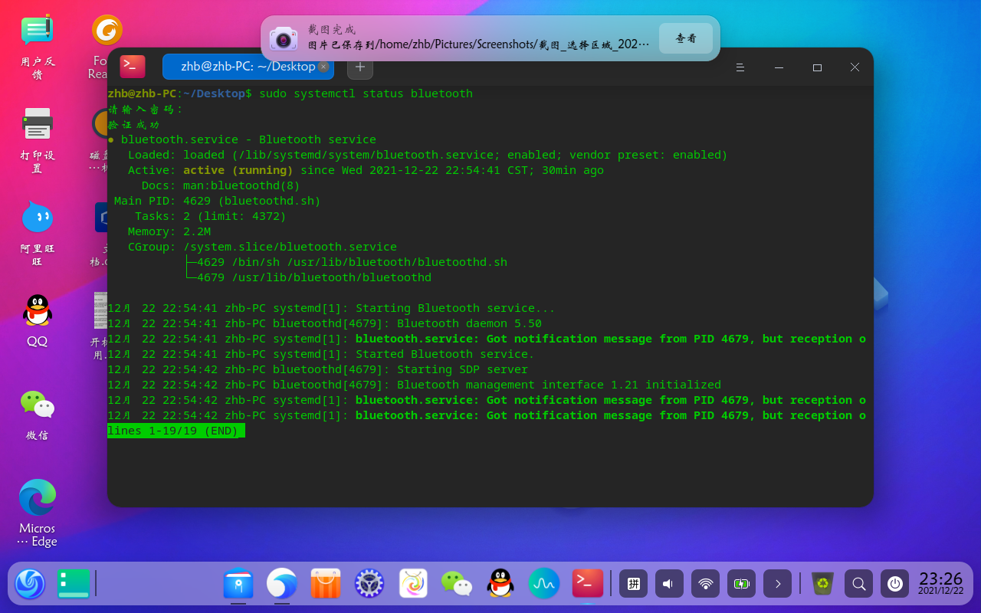Expand hidden tray icons with the chevron
The image size is (981, 613).
point(777,583)
